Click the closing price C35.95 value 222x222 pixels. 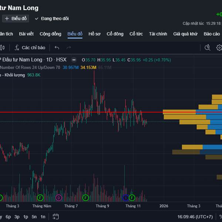click(134, 60)
